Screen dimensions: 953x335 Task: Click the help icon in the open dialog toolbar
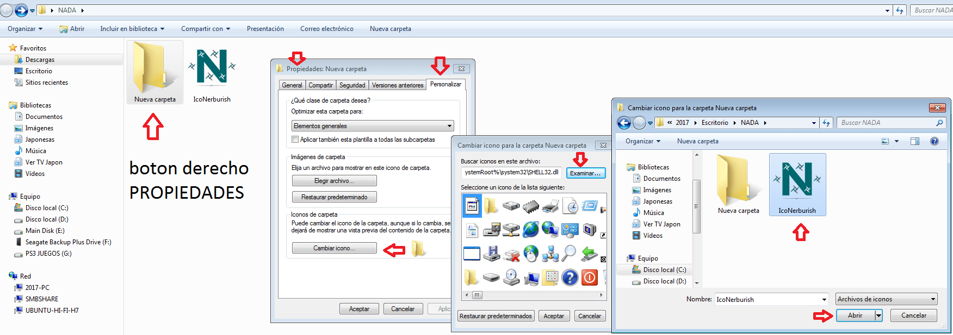coord(935,141)
